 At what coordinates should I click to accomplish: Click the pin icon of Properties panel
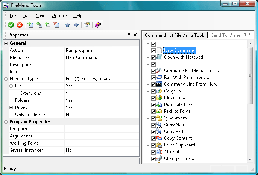tap(129, 35)
